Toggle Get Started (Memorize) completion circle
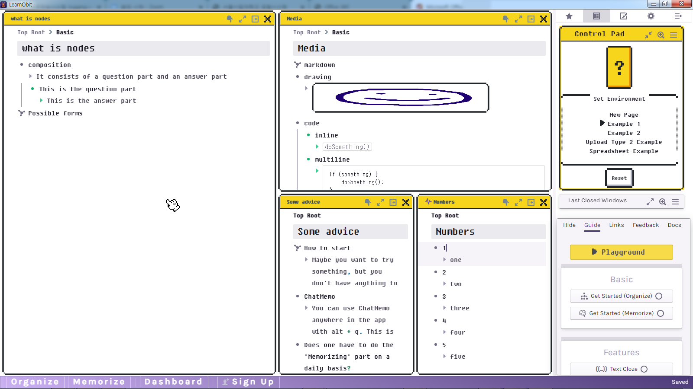The image size is (693, 389). point(661,313)
